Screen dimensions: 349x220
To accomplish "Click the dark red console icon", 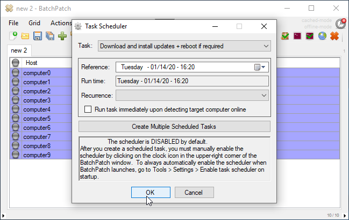I will 297,36.
